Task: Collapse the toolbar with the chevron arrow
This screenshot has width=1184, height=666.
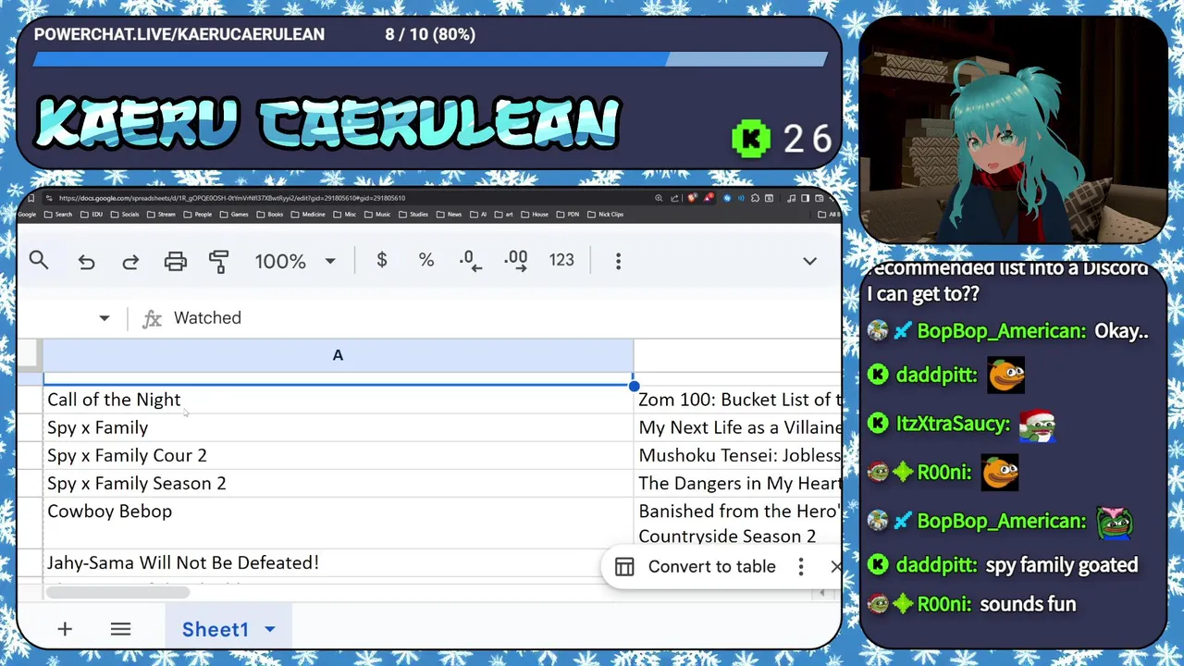Action: pyautogui.click(x=809, y=262)
